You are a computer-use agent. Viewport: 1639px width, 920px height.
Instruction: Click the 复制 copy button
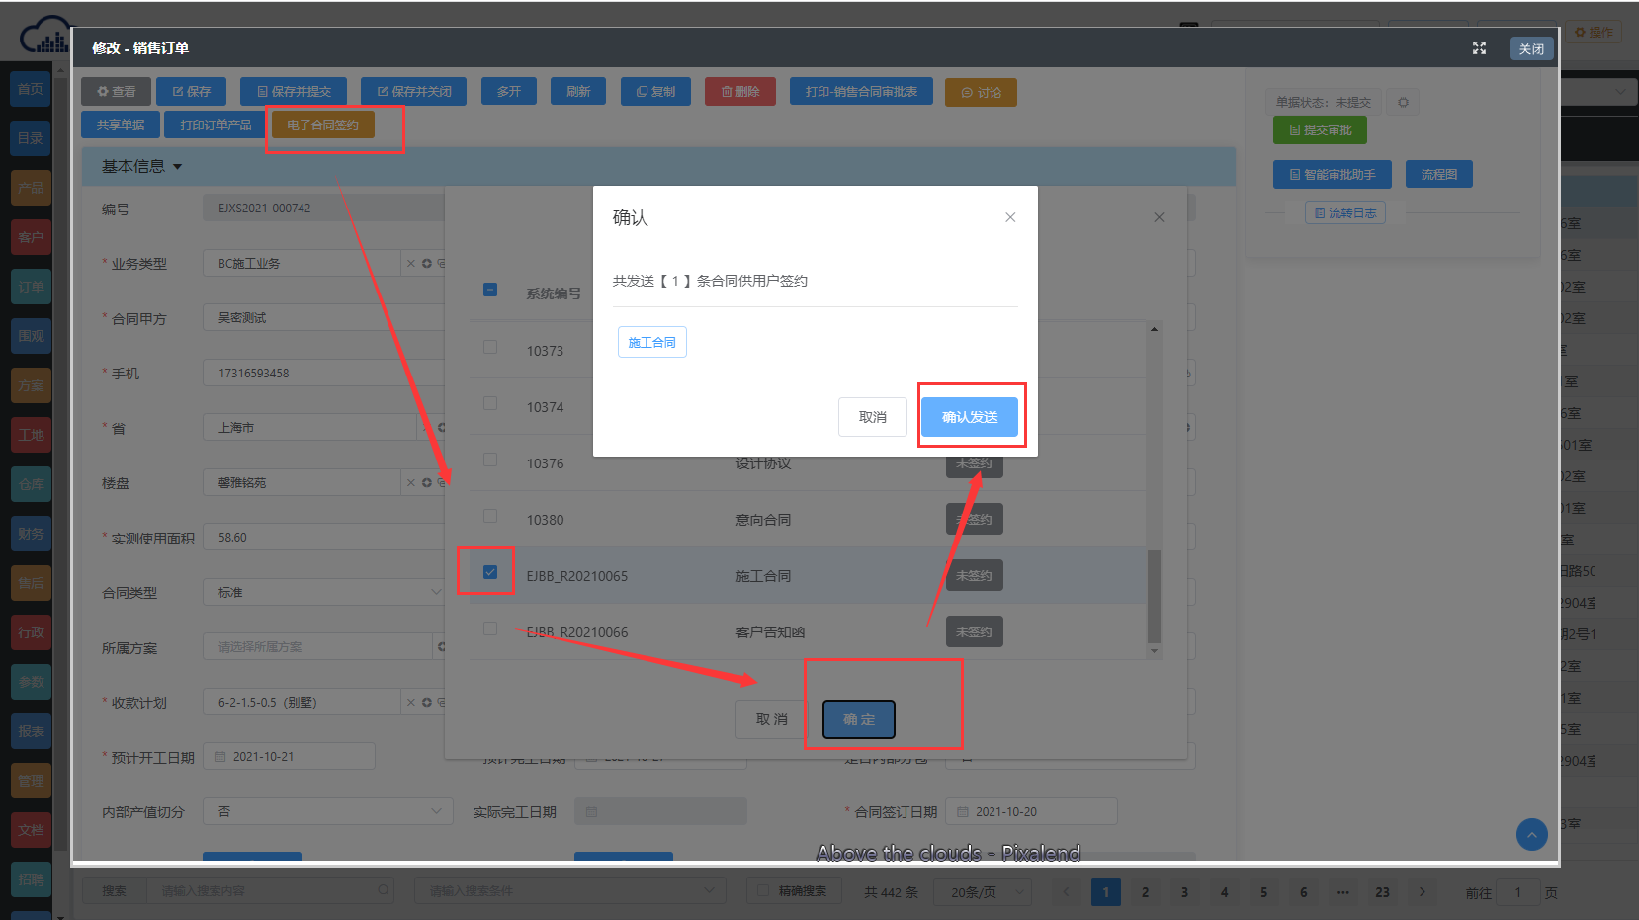tap(655, 92)
